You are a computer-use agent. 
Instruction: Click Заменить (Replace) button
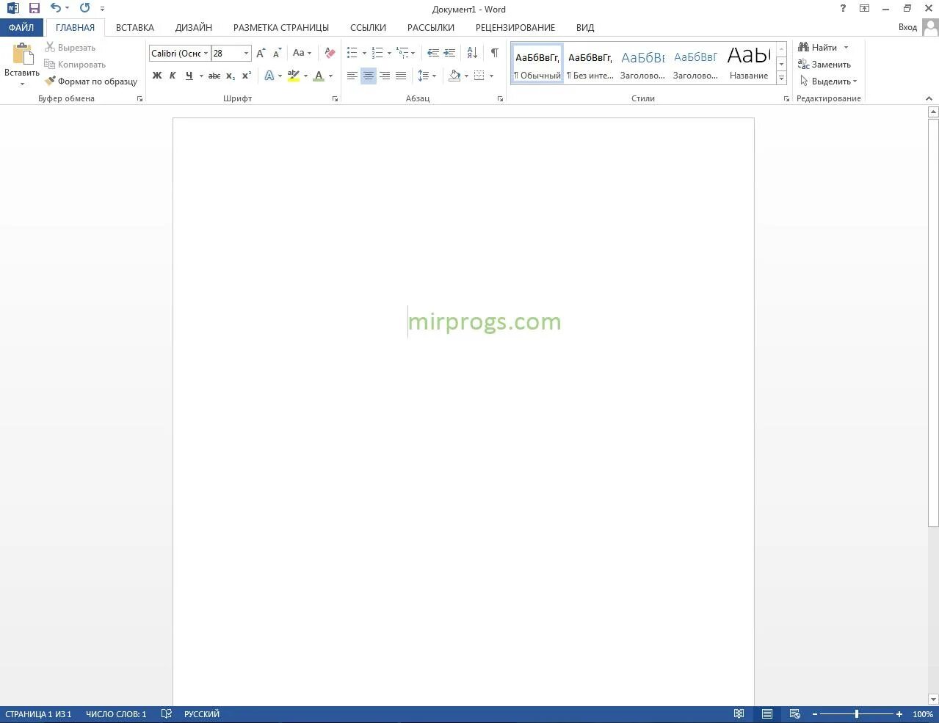pyautogui.click(x=824, y=65)
